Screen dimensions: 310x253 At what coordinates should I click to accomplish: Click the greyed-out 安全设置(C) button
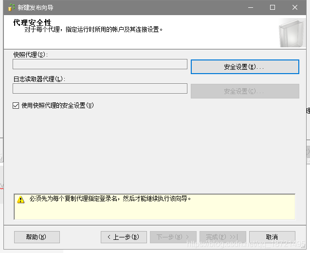[x=244, y=91]
